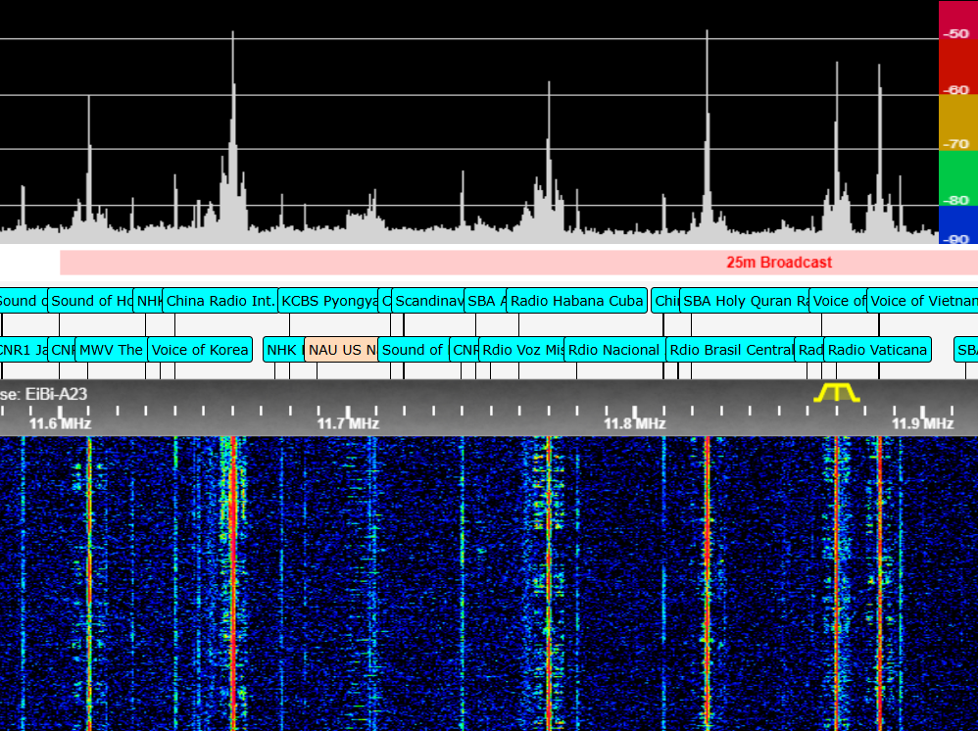Click the Voice of Korea station label
Image resolution: width=978 pixels, height=731 pixels.
click(200, 349)
